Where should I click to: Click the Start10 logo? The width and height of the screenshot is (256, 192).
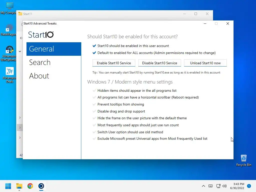pyautogui.click(x=41, y=34)
